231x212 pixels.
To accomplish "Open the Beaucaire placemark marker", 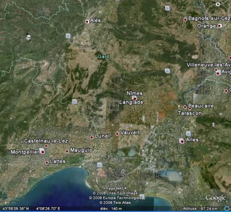I will click(185, 107).
